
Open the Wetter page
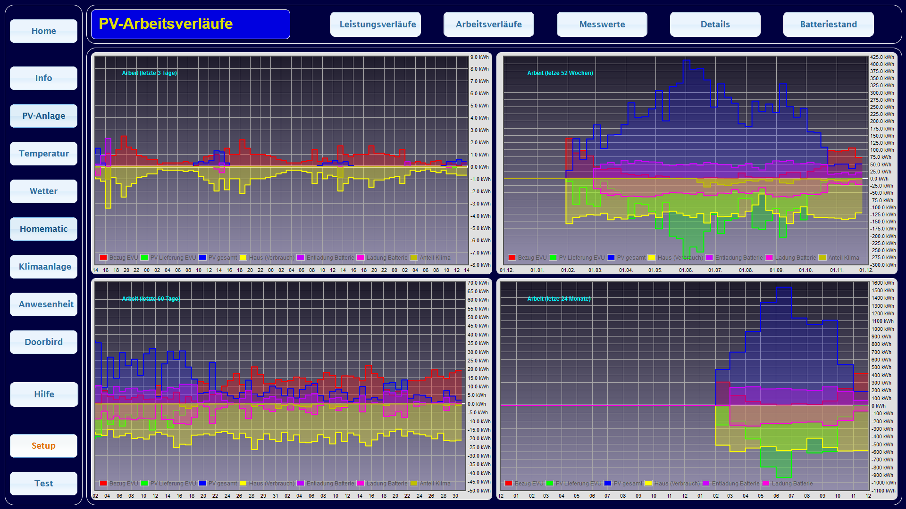click(x=43, y=191)
